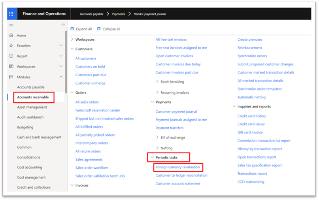Click the navigation pane vertical scrollbar
319x200 pixels.
pos(66,62)
